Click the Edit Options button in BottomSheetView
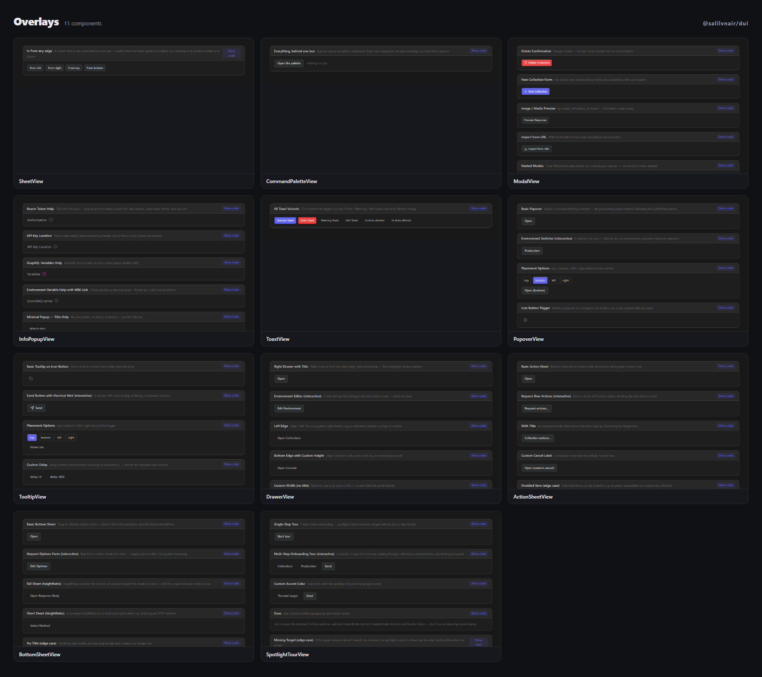 [x=39, y=566]
